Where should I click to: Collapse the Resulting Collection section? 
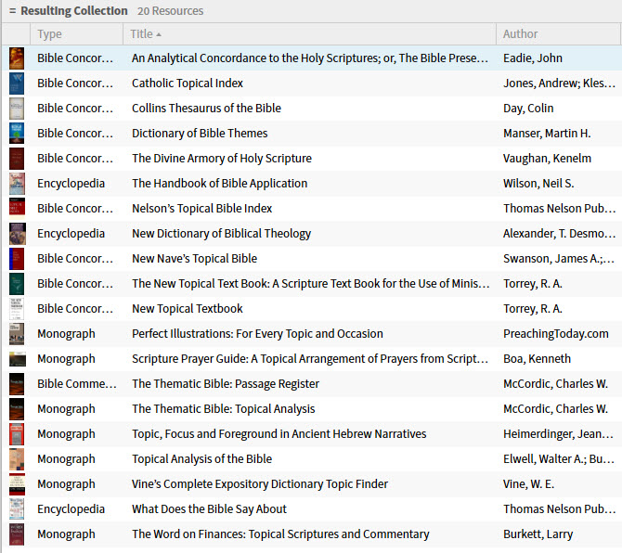[12, 11]
